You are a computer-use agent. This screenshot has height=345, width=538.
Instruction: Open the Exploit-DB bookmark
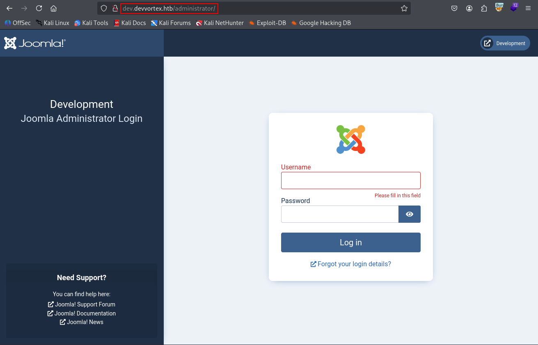tap(267, 23)
